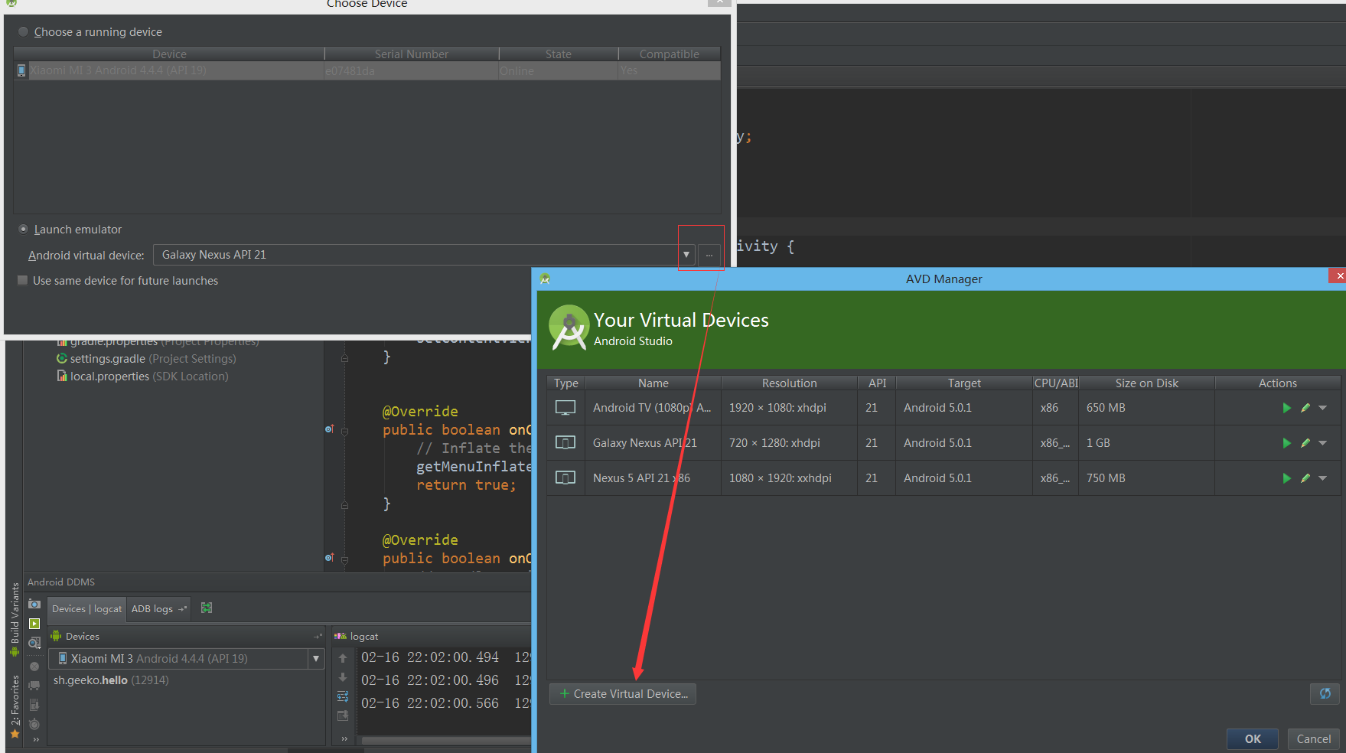
Task: Click the Android Studio logo in AVD Manager
Action: pos(569,328)
